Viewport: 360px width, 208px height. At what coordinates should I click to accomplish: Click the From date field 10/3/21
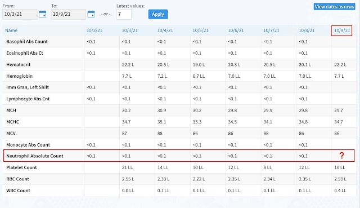point(20,14)
